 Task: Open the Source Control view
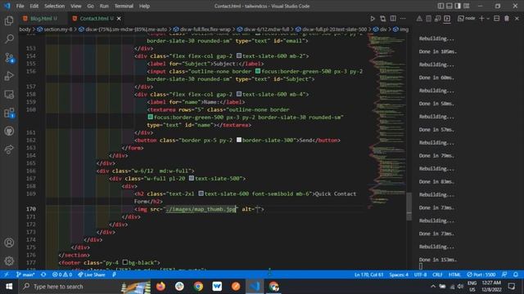tap(9, 58)
